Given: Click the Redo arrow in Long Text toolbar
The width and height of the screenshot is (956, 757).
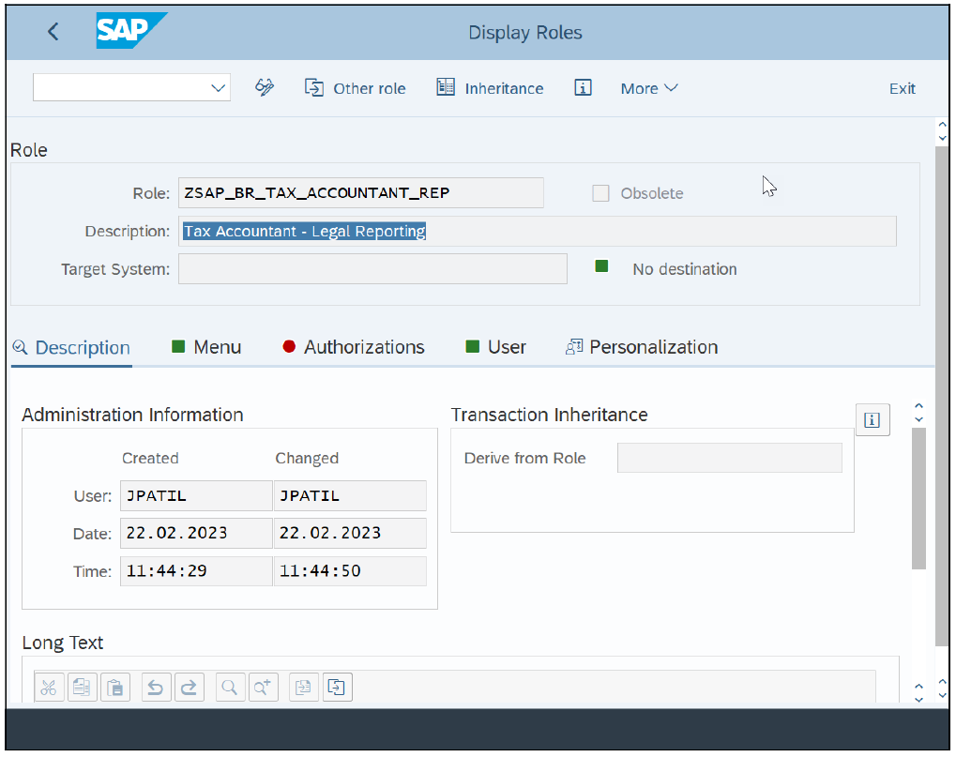Looking at the screenshot, I should [189, 688].
